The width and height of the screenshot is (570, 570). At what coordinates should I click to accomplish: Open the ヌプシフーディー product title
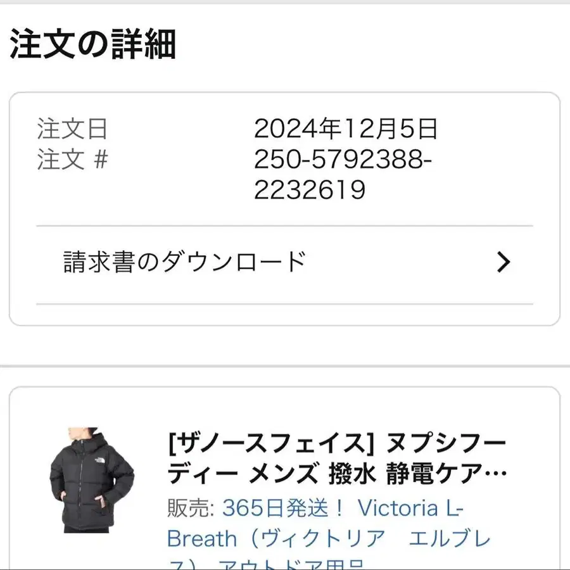338,457
